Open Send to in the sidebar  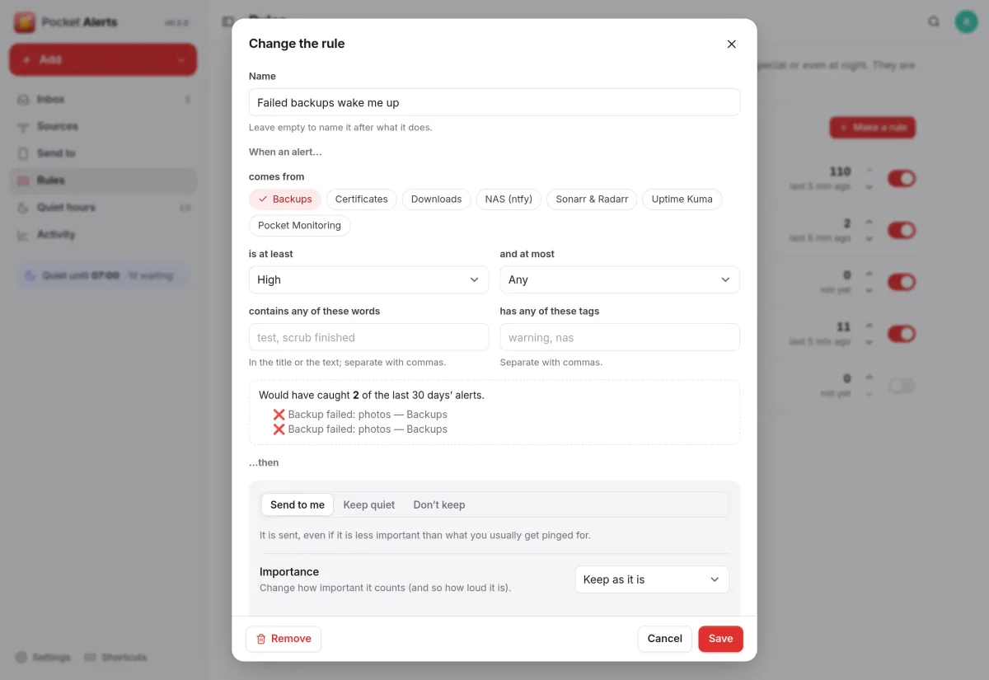pyautogui.click(x=103, y=153)
